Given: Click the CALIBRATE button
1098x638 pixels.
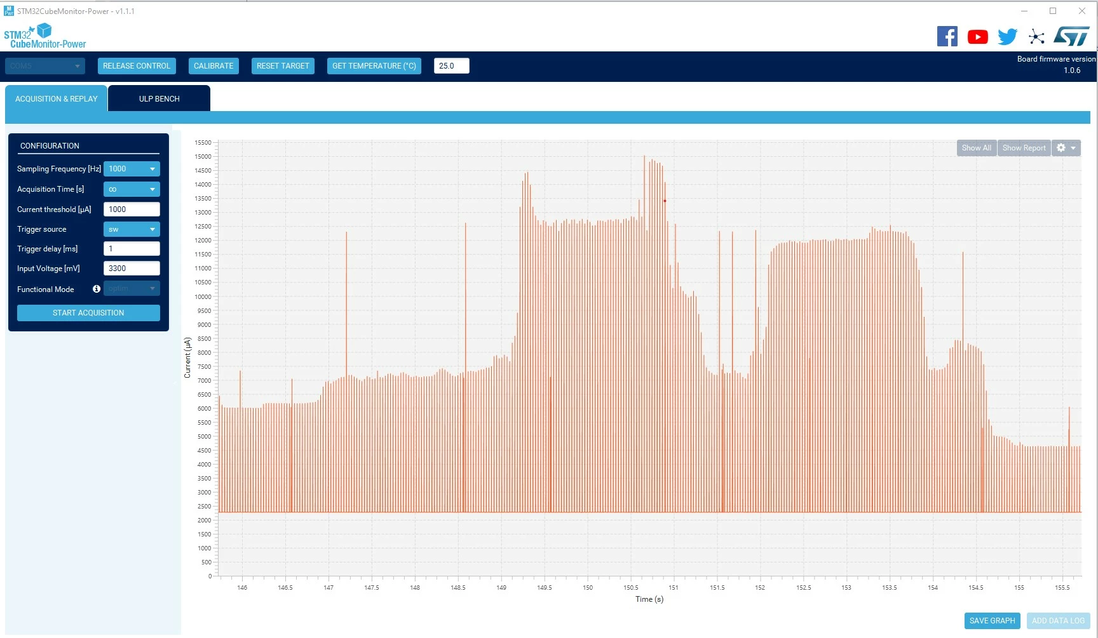Looking at the screenshot, I should (x=213, y=66).
